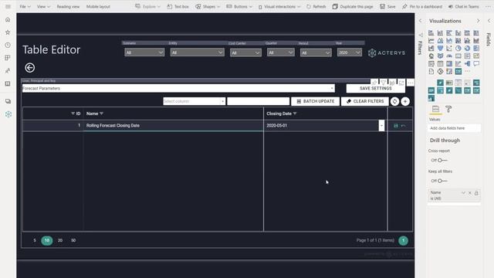This screenshot has height=278, width=494.
Task: Choose the KPI visual
Action: click(x=476, y=56)
